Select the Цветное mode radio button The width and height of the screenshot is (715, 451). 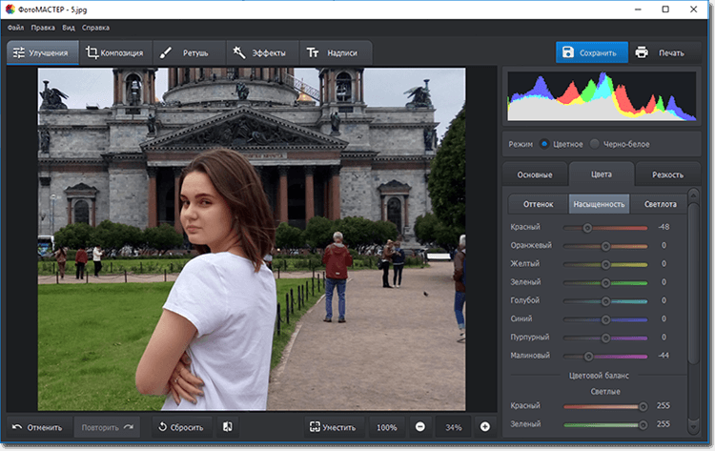click(544, 144)
